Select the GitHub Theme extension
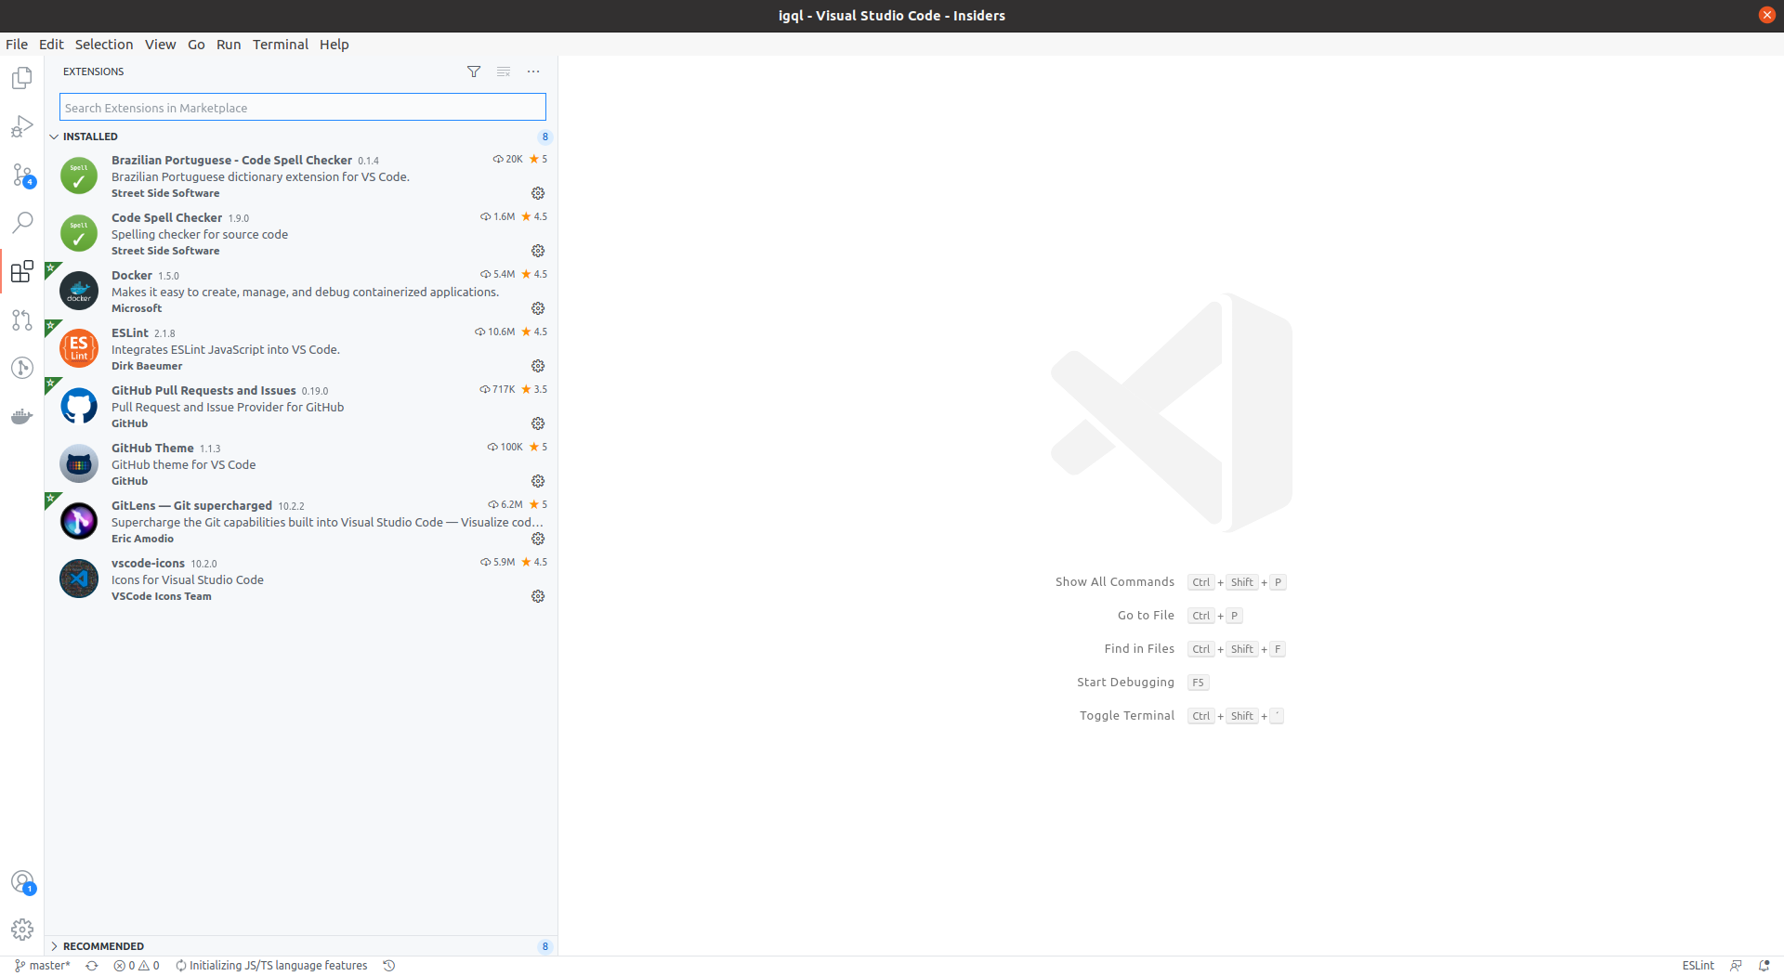1784x976 pixels. (301, 463)
